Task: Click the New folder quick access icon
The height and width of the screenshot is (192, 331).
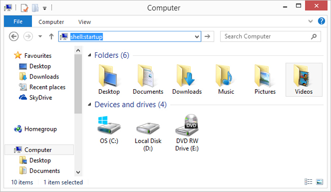Action: 35,8
